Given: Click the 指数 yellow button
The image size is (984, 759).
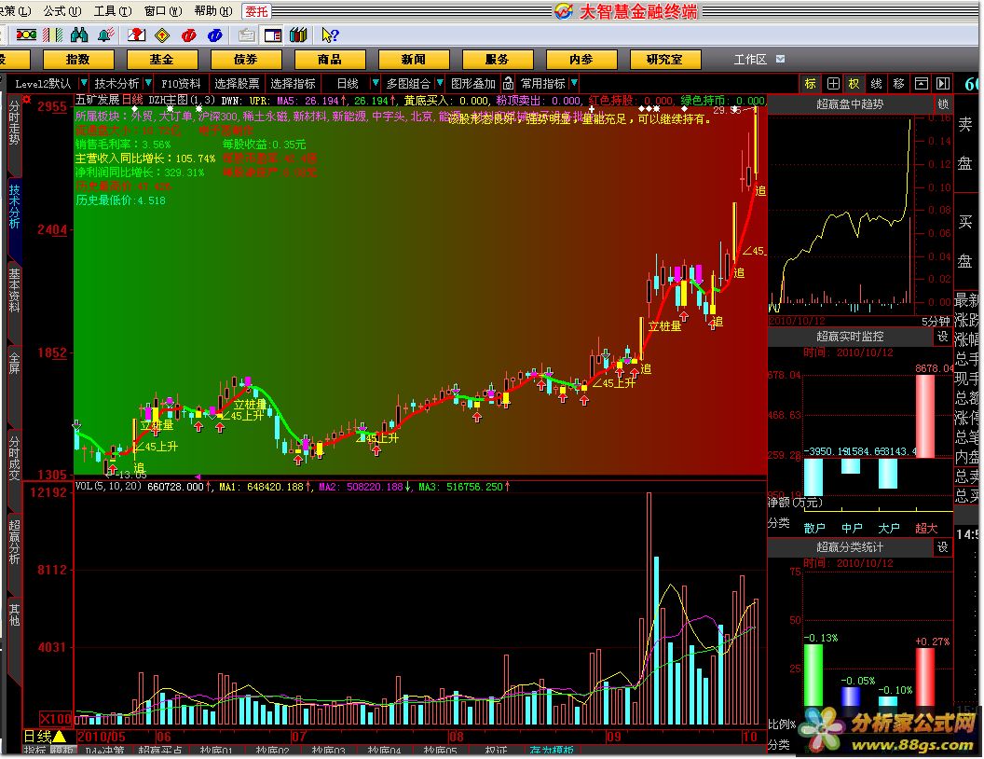Looking at the screenshot, I should coord(78,60).
